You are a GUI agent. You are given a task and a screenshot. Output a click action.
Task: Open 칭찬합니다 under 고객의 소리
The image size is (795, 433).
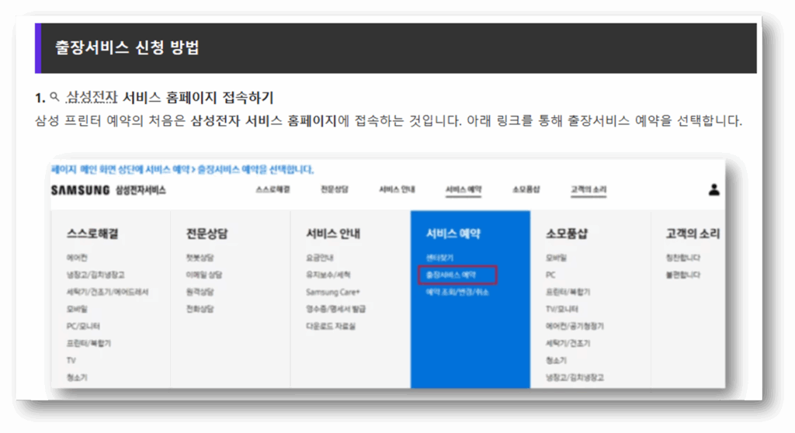[x=683, y=258]
